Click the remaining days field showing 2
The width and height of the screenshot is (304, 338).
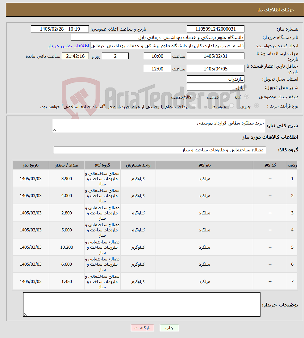point(115,56)
